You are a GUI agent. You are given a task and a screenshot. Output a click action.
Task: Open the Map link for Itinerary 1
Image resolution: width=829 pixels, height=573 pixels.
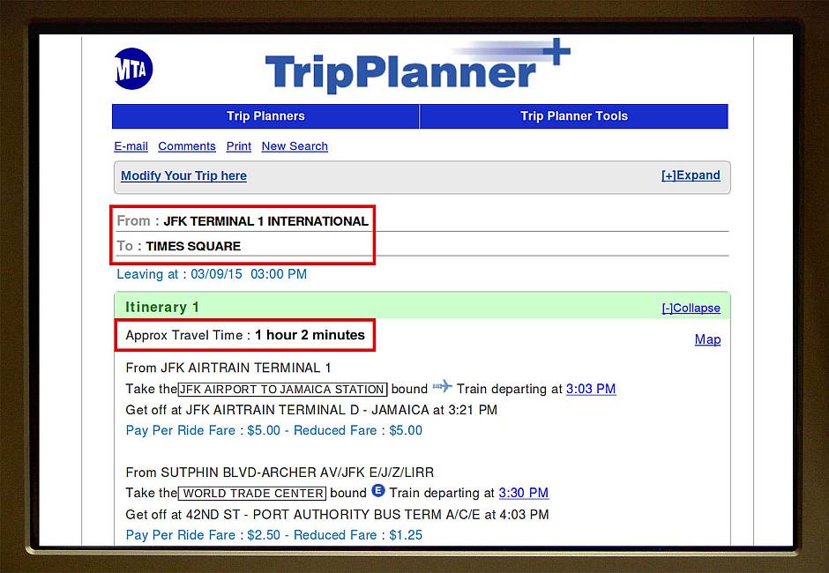coord(707,339)
